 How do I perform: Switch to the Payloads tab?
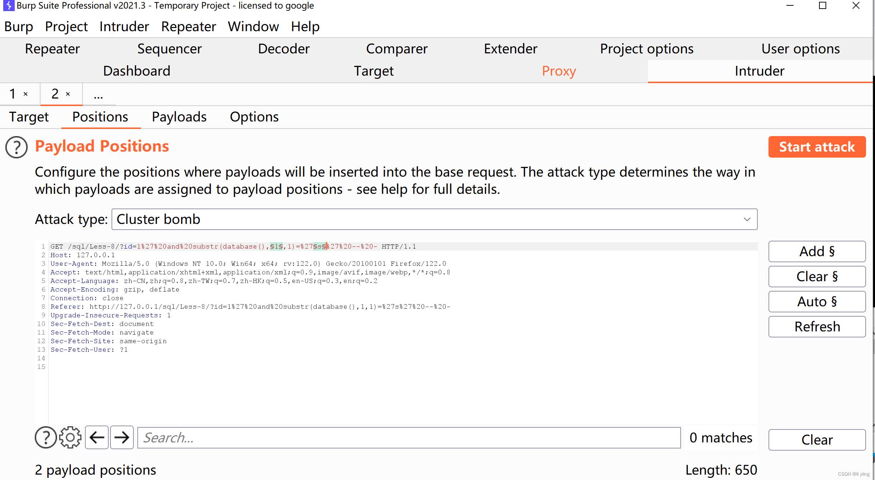(x=179, y=117)
